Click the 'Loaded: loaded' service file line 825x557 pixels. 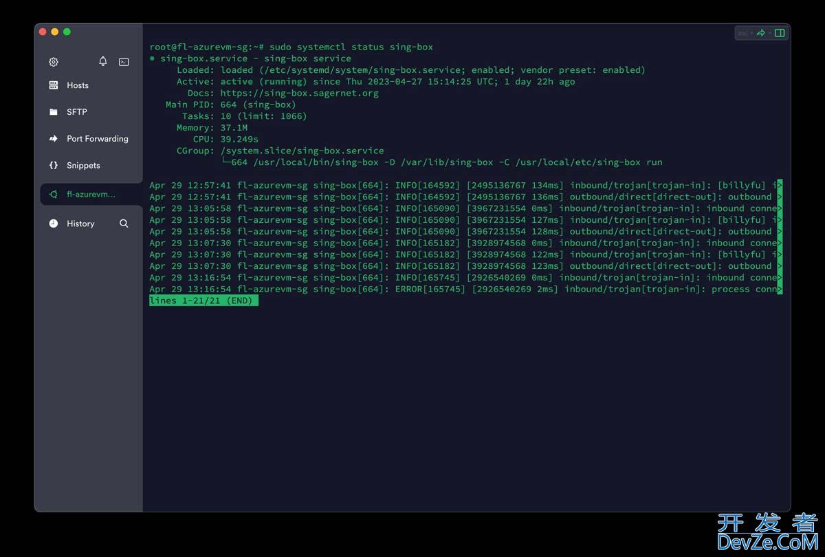point(410,70)
